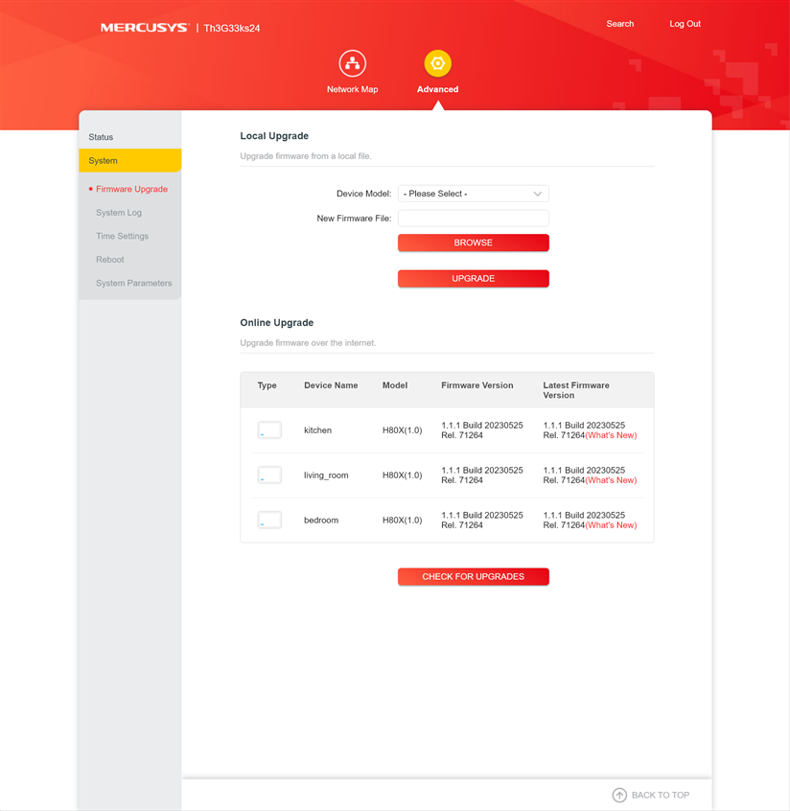
Task: Open What's New for bedroom
Action: (611, 525)
